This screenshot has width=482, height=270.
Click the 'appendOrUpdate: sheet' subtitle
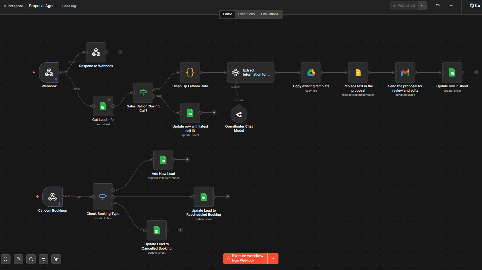coord(163,178)
